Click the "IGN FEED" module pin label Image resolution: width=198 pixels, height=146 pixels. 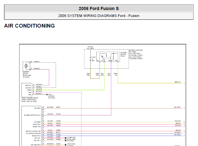coord(37,122)
